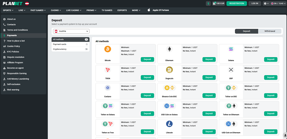Expand the CASINO menu

pos(56,10)
